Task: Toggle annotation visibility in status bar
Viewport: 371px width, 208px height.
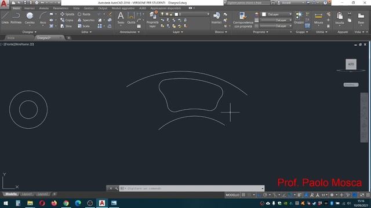Action: point(312,195)
